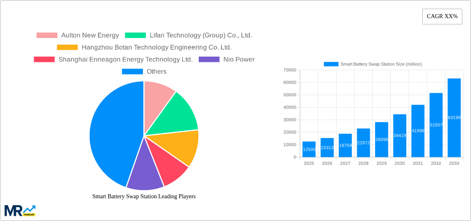Toggle the bar chart legend blue swatch
The height and width of the screenshot is (221, 471).
[331, 64]
